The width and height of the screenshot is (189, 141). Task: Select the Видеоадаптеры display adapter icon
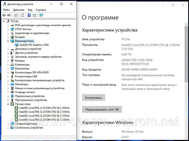[12, 41]
